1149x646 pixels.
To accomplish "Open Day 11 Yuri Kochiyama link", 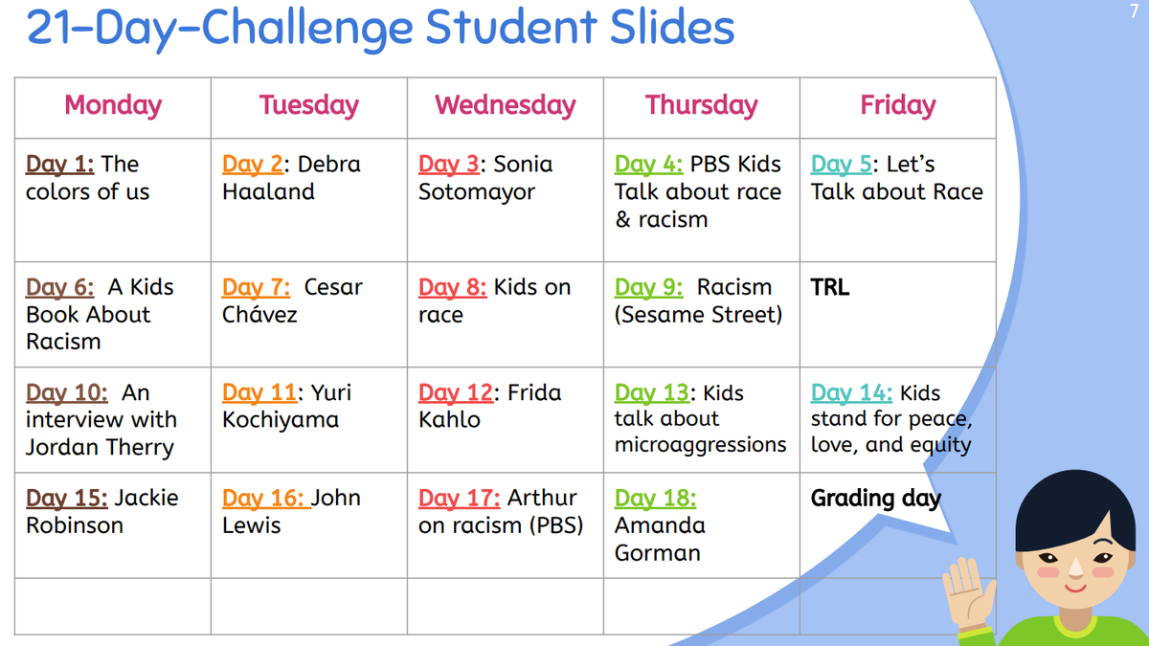I will (x=260, y=393).
